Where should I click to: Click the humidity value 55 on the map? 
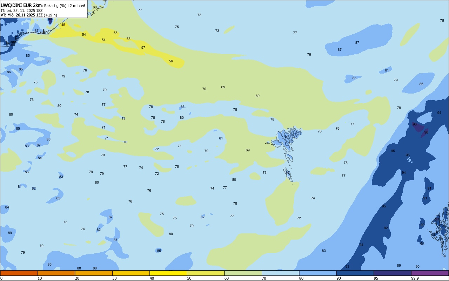pos(115,33)
